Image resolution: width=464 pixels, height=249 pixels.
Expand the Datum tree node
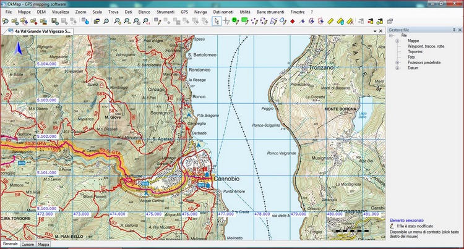tap(397, 68)
